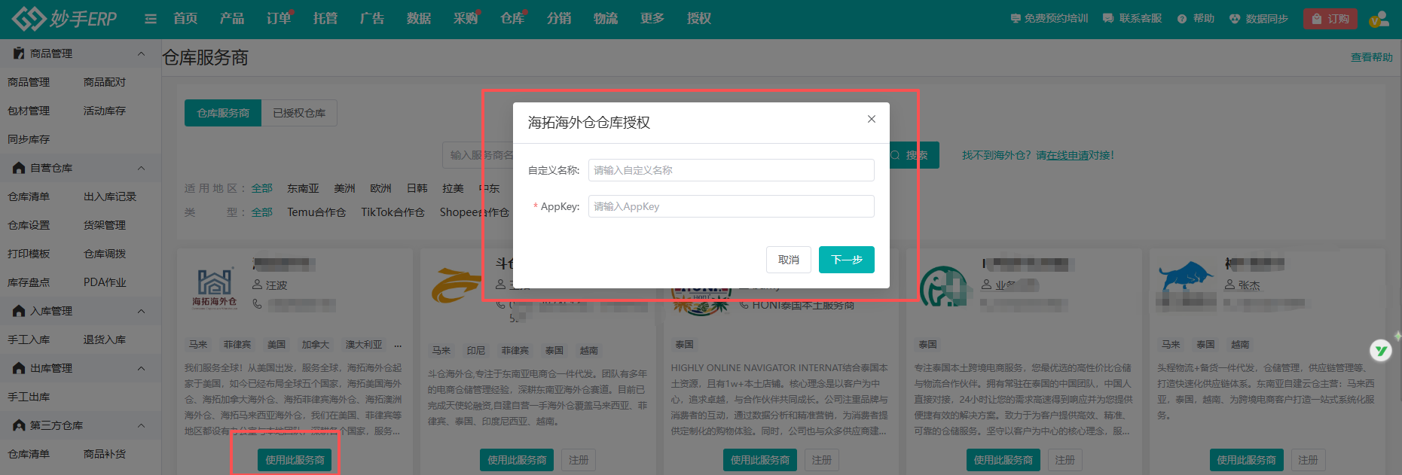1402x475 pixels.
Task: Click the 自定义名称 input field
Action: click(x=731, y=170)
